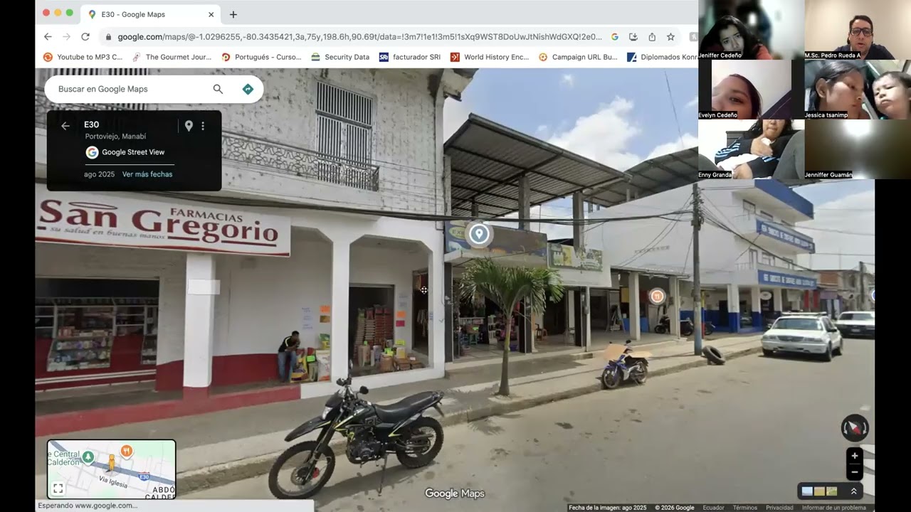Click 'Informar de un problema' in the footer

point(834,508)
